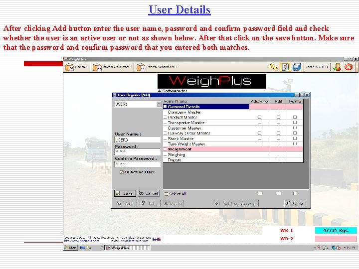Click the disabled Add button

tap(125, 203)
